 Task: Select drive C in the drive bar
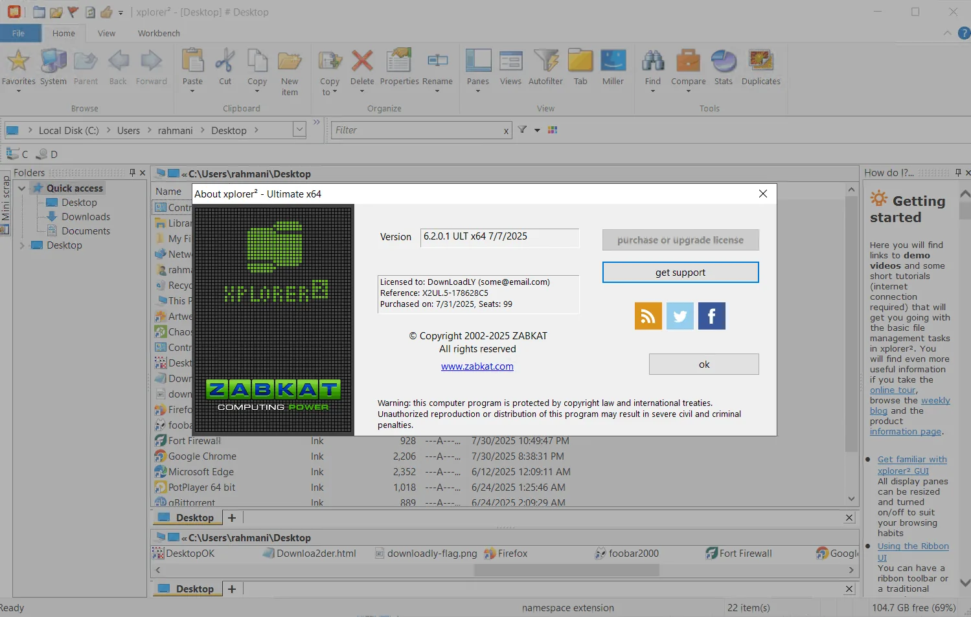pyautogui.click(x=17, y=154)
